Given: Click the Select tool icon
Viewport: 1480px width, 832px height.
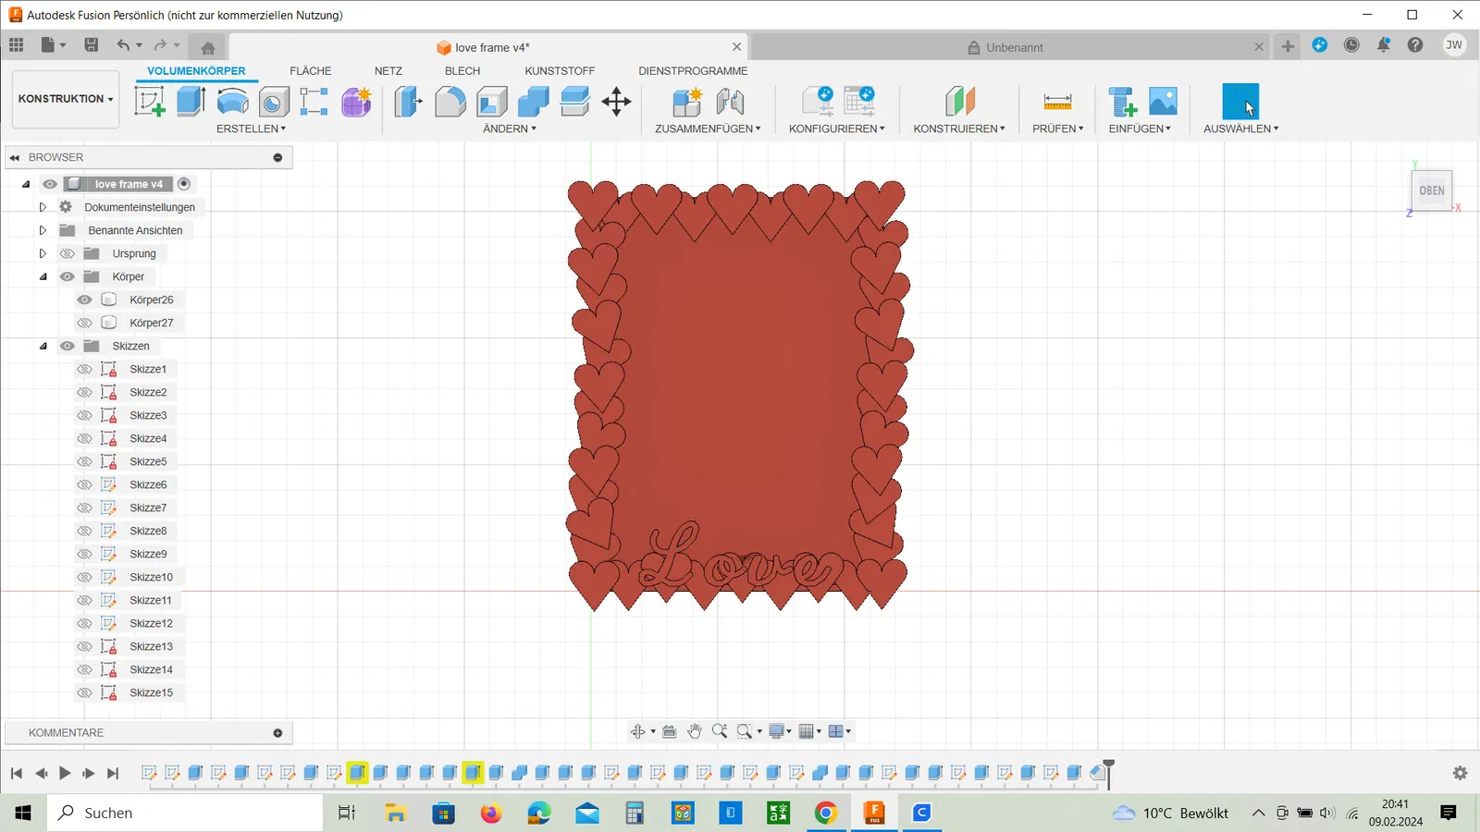Looking at the screenshot, I should [x=1240, y=102].
